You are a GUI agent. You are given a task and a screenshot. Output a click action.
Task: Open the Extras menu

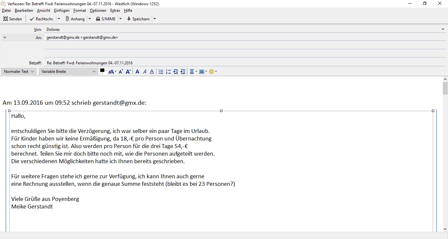pos(115,11)
